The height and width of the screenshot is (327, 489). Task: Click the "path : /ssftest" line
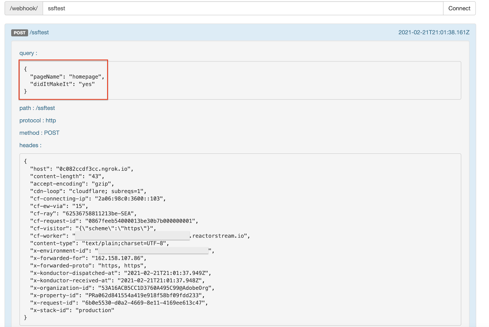pos(37,108)
